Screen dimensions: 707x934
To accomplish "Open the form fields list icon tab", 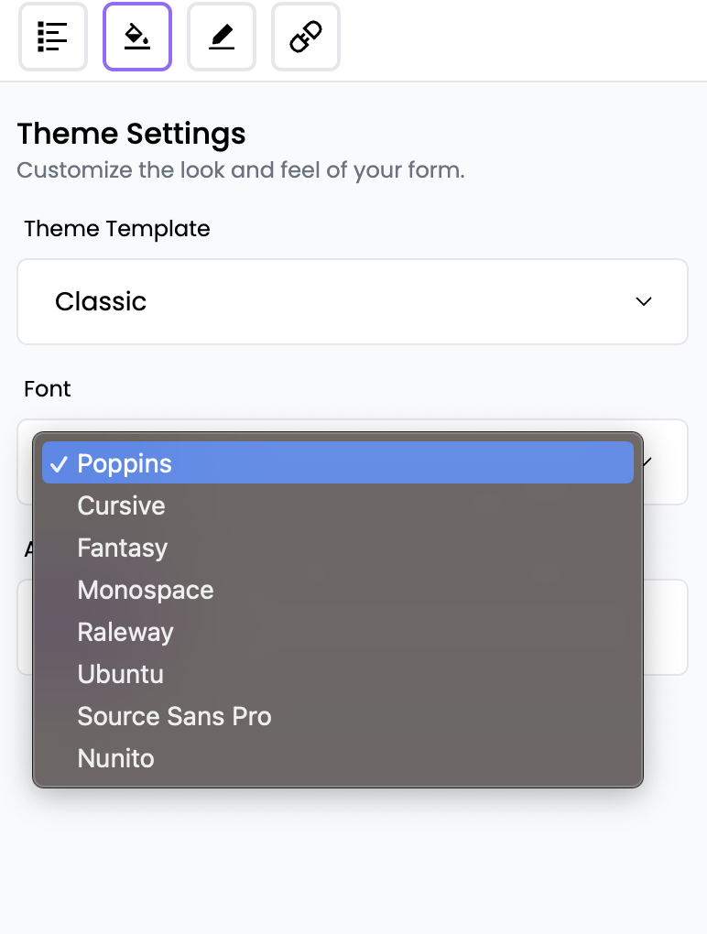I will 53,38.
